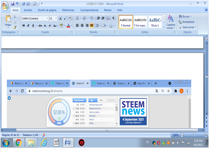Screen dimensions: 209x148
Task: Apply the Título 1 style
Action: coord(155,22)
